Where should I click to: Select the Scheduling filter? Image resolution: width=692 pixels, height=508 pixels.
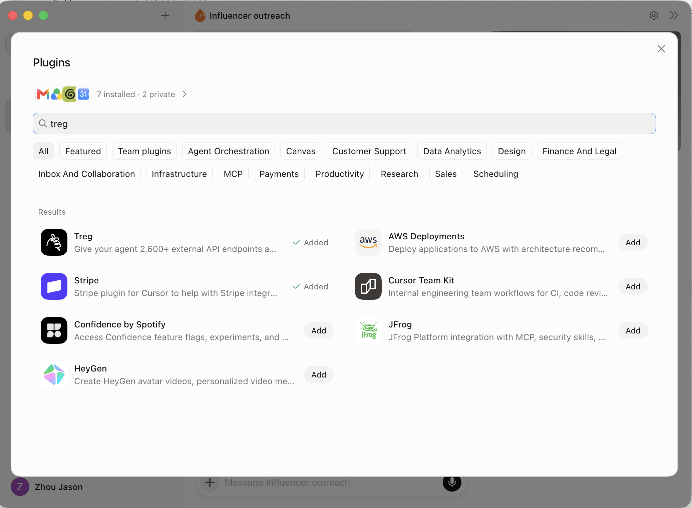[x=496, y=174]
